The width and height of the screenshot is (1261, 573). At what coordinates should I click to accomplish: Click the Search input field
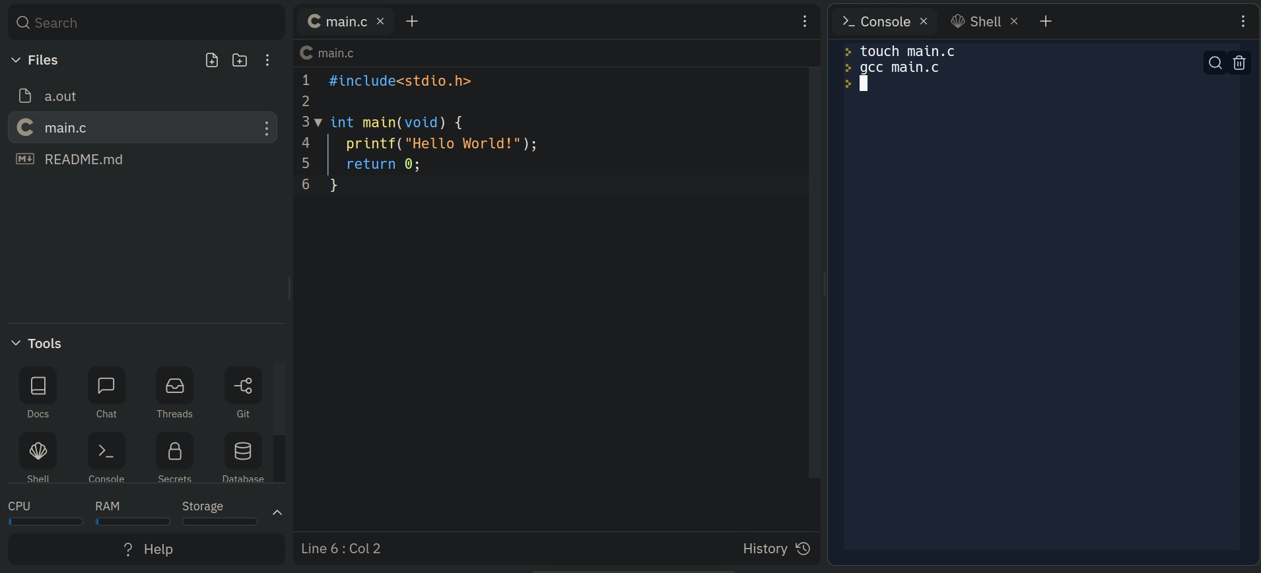click(x=147, y=23)
